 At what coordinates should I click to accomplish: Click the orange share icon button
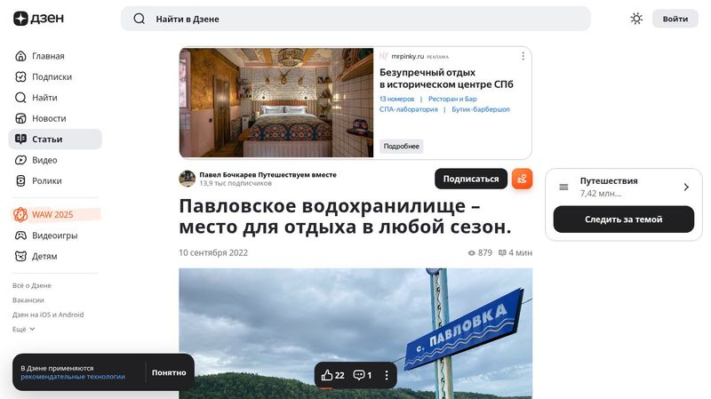(x=522, y=179)
